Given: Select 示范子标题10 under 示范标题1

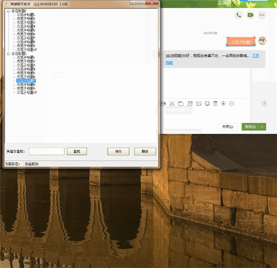Looking at the screenshot, I should (27, 49).
